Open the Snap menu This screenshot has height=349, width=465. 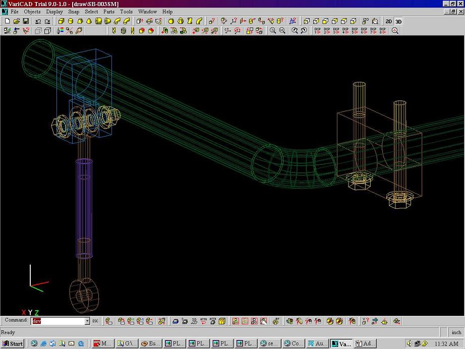coord(74,12)
